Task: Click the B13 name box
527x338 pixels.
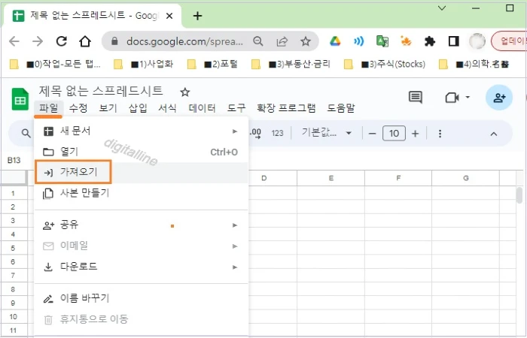Action: [x=14, y=160]
